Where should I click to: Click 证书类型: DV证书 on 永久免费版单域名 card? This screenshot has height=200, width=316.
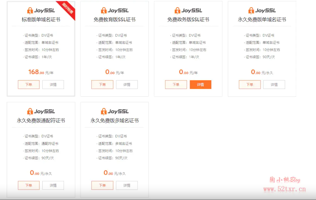[x=259, y=35]
